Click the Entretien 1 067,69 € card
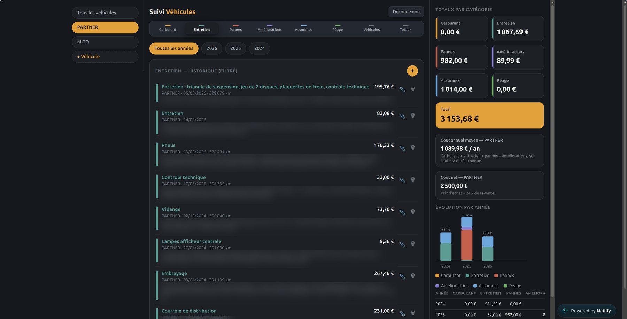 (x=518, y=28)
